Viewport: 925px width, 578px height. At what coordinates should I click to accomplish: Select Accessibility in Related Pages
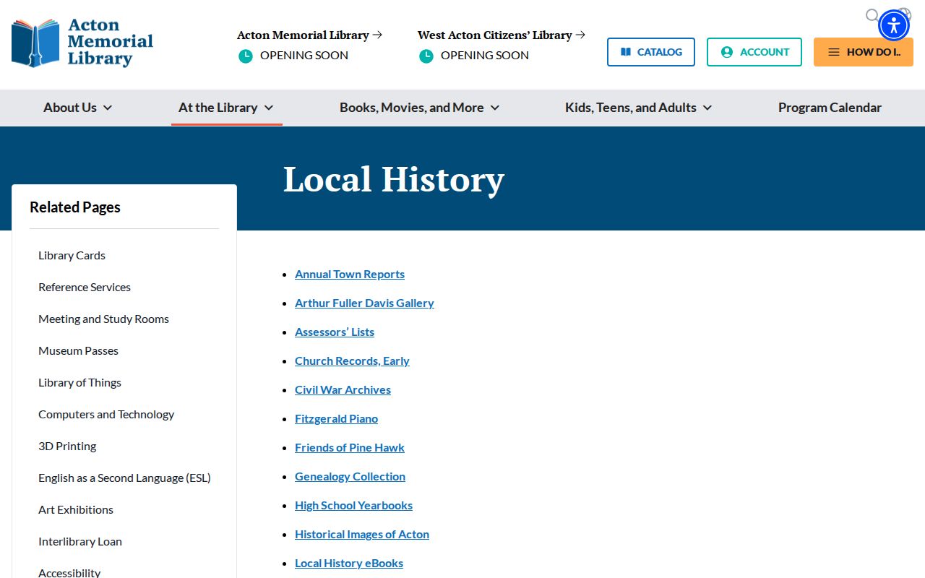coord(69,572)
